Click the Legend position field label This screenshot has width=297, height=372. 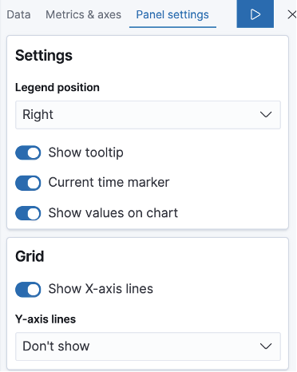[x=57, y=88]
